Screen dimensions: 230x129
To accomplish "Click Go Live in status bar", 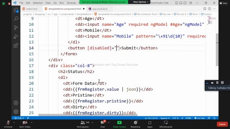I will click(199, 118).
